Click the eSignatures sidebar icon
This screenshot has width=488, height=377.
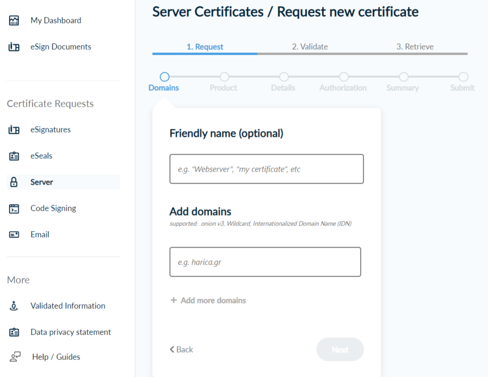click(14, 130)
